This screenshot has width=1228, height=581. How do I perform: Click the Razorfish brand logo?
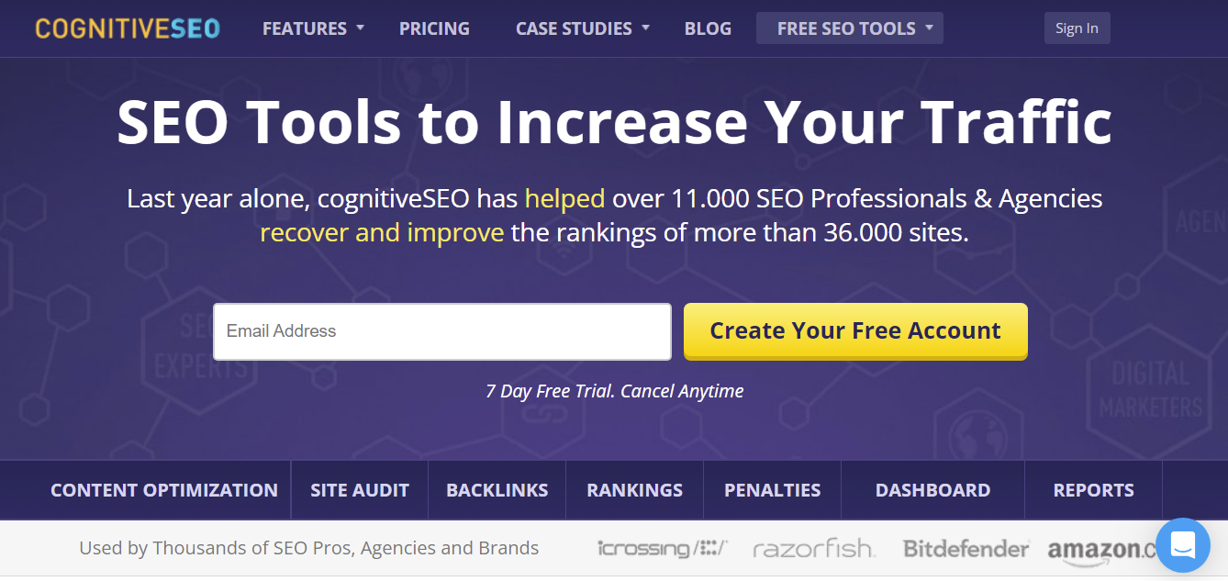pyautogui.click(x=813, y=548)
